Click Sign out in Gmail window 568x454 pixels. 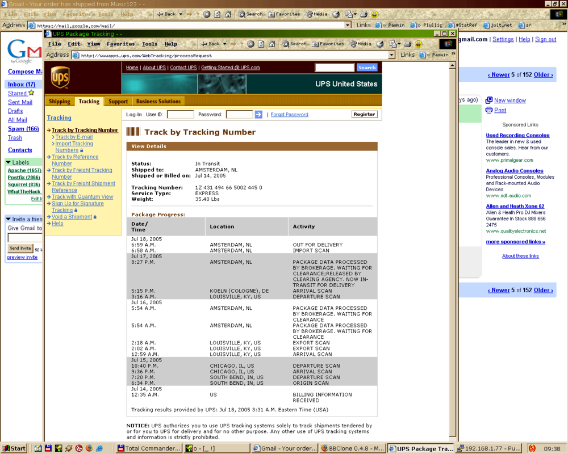coord(545,39)
